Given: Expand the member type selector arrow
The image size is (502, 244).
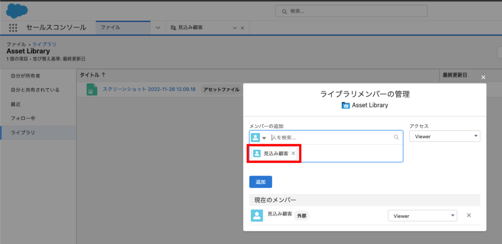Looking at the screenshot, I should coord(264,138).
